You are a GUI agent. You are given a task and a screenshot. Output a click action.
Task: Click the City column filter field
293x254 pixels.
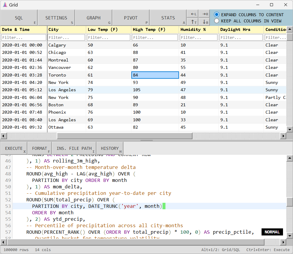click(66, 37)
